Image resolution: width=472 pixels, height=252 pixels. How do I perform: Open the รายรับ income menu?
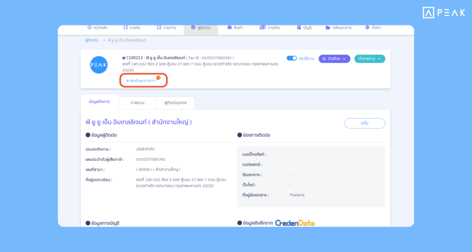[x=132, y=28]
